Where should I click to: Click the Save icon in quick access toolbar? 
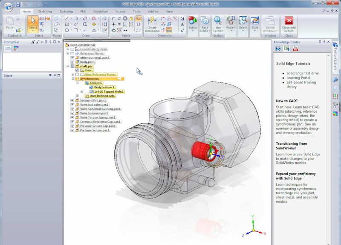coord(18,4)
